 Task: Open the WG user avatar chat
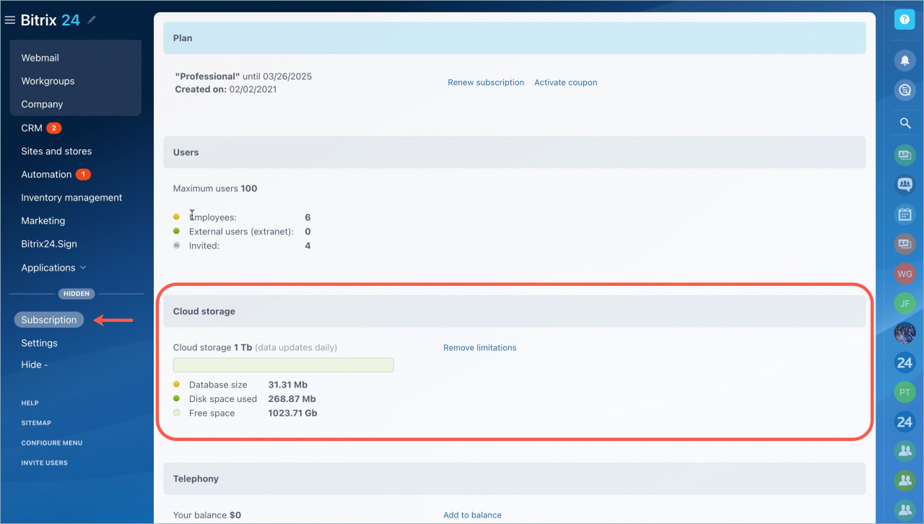pos(905,274)
